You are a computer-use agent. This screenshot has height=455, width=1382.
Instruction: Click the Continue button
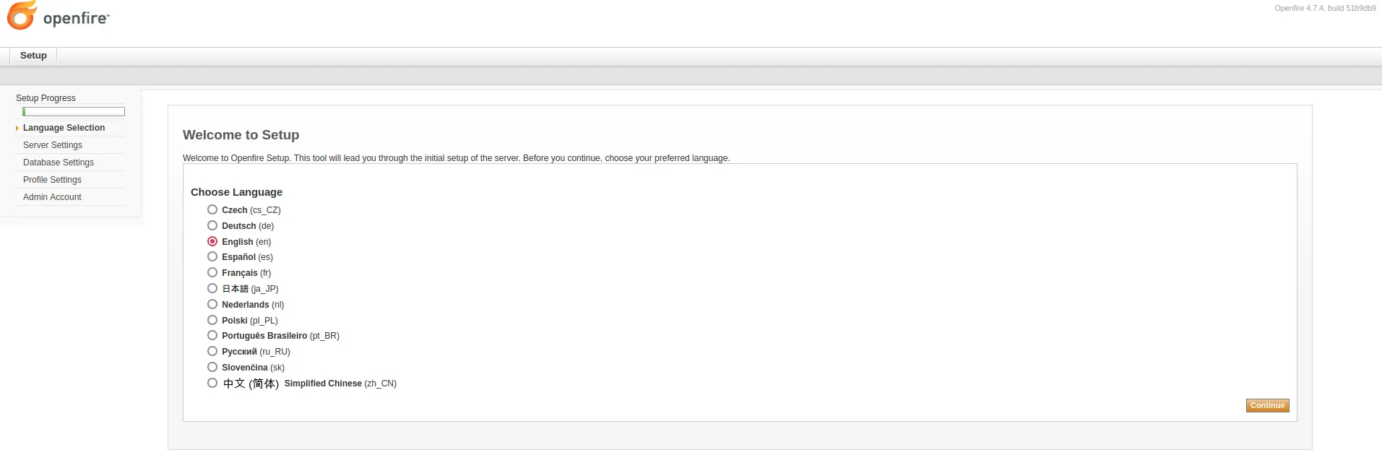coord(1267,406)
